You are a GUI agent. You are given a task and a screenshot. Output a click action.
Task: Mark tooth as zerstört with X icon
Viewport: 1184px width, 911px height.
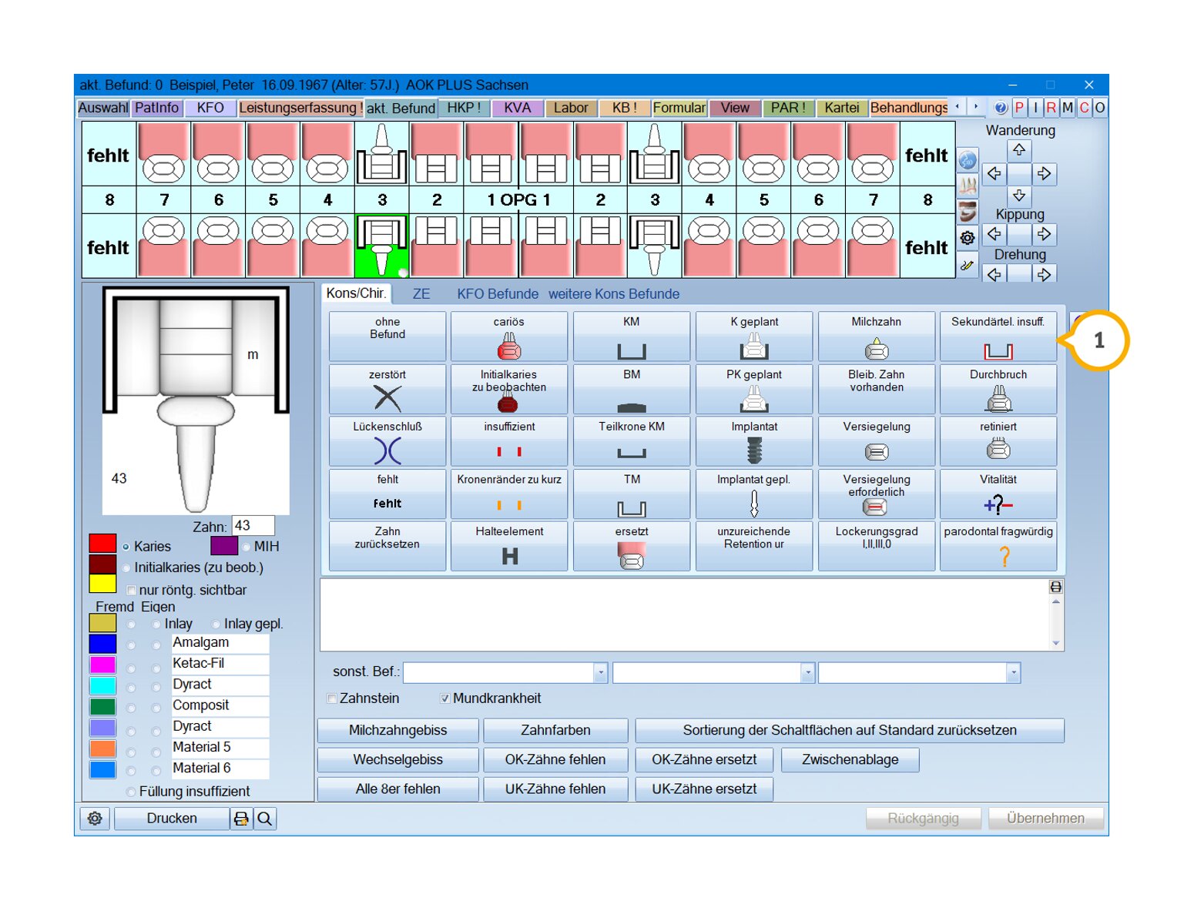(x=387, y=389)
